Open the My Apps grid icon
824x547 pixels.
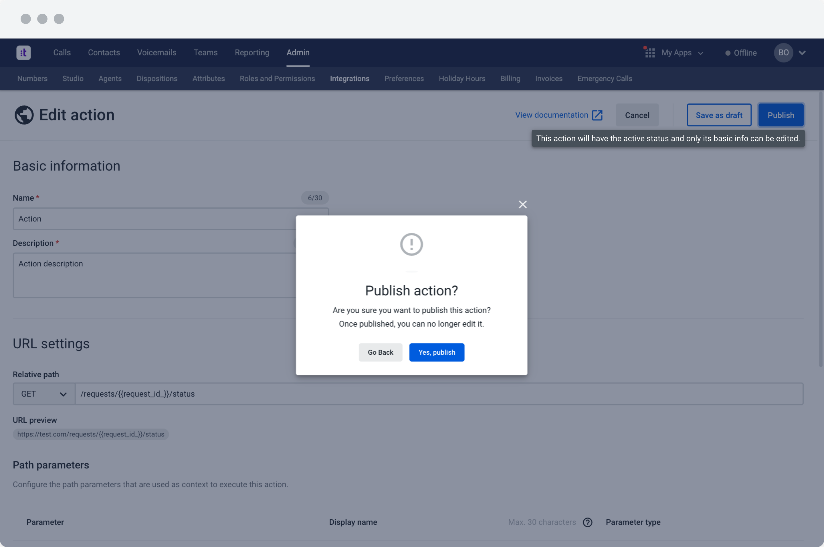coord(649,53)
